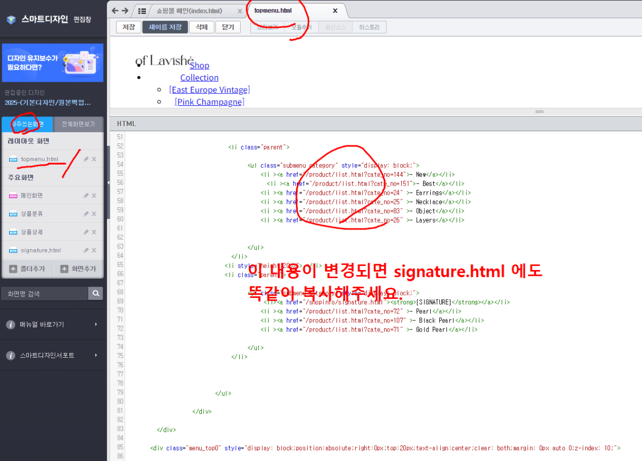Click the back navigation arrow
This screenshot has height=461, width=642.
click(115, 11)
